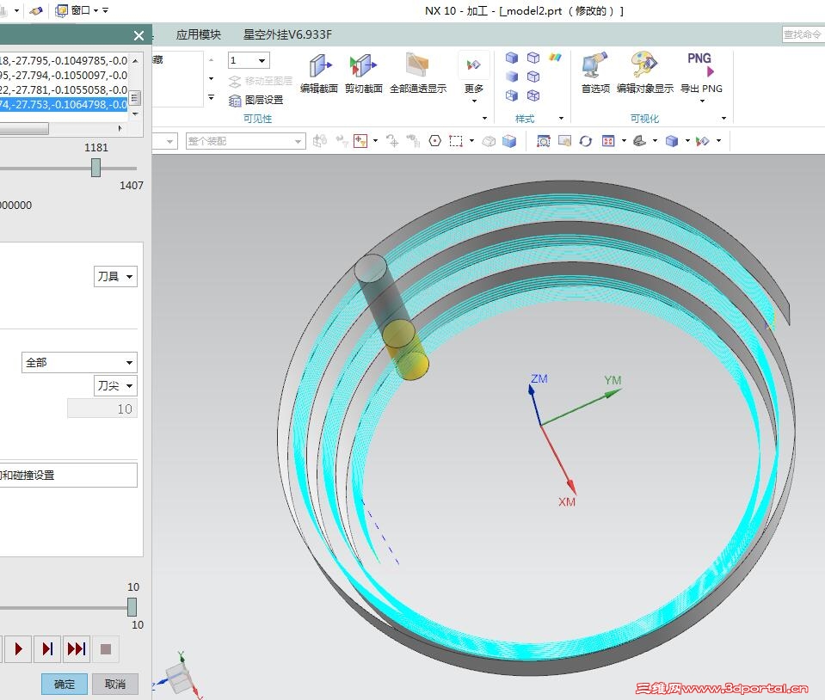The width and height of the screenshot is (825, 700).
Task: Select list row -27.795,-0.1049785
Action: tap(64, 60)
